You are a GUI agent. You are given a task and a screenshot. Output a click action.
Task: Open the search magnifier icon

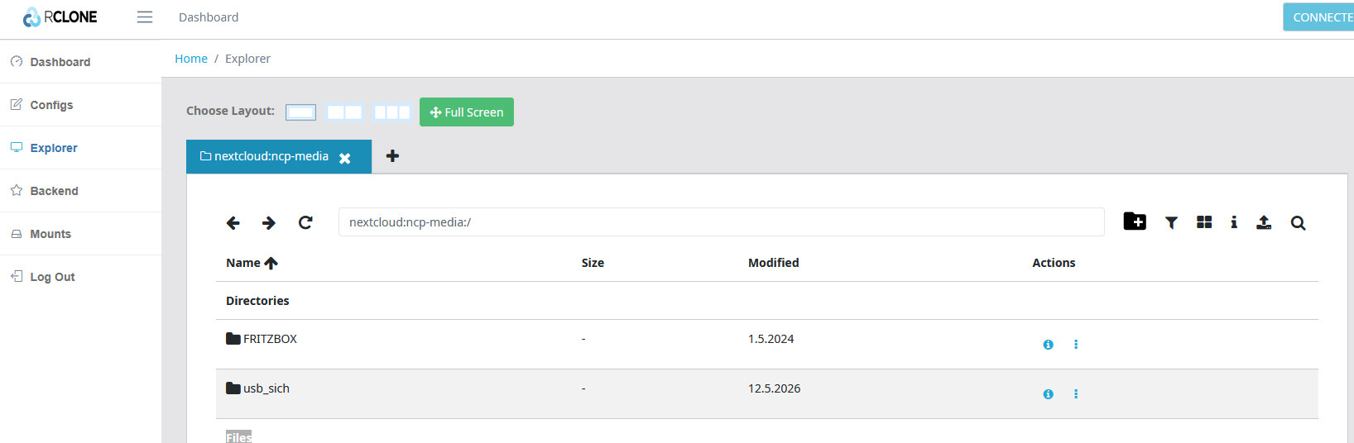point(1298,222)
